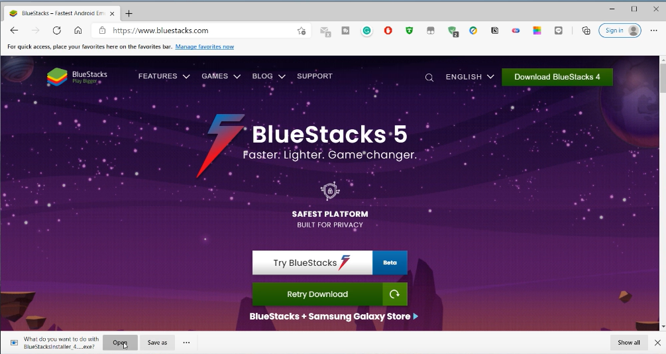Click the safest platform shield icon
Viewport: 666px width, 354px height.
coord(330,191)
